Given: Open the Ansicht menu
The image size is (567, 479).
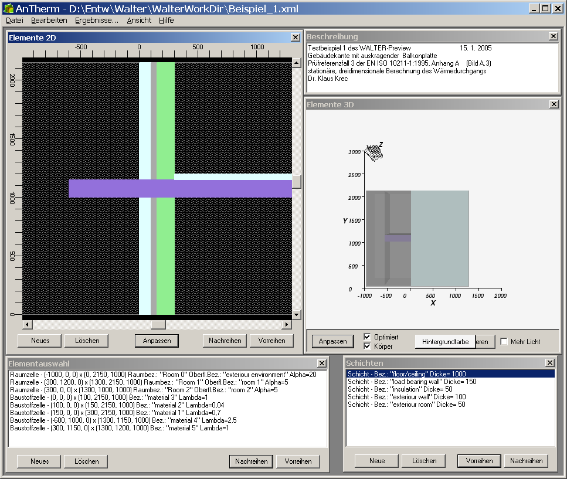Looking at the screenshot, I should [x=139, y=20].
